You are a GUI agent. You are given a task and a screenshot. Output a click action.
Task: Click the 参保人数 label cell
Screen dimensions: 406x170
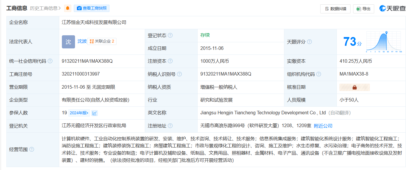[33, 113]
